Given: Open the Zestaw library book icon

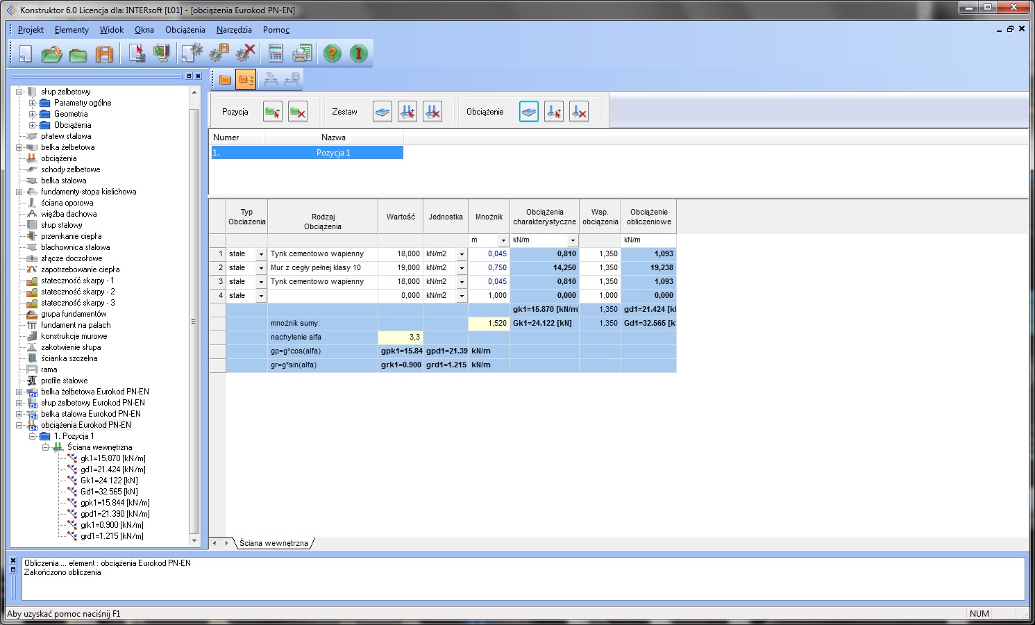Looking at the screenshot, I should (382, 112).
